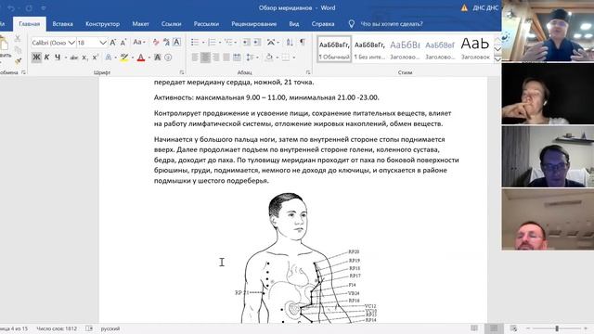This screenshot has width=594, height=334.
Task: Redo the last action in title bar
Action: point(29,8)
